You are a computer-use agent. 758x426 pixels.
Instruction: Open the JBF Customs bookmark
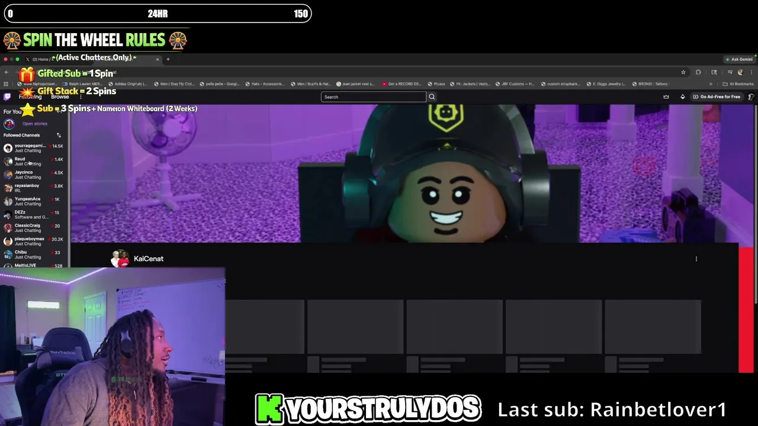(515, 84)
